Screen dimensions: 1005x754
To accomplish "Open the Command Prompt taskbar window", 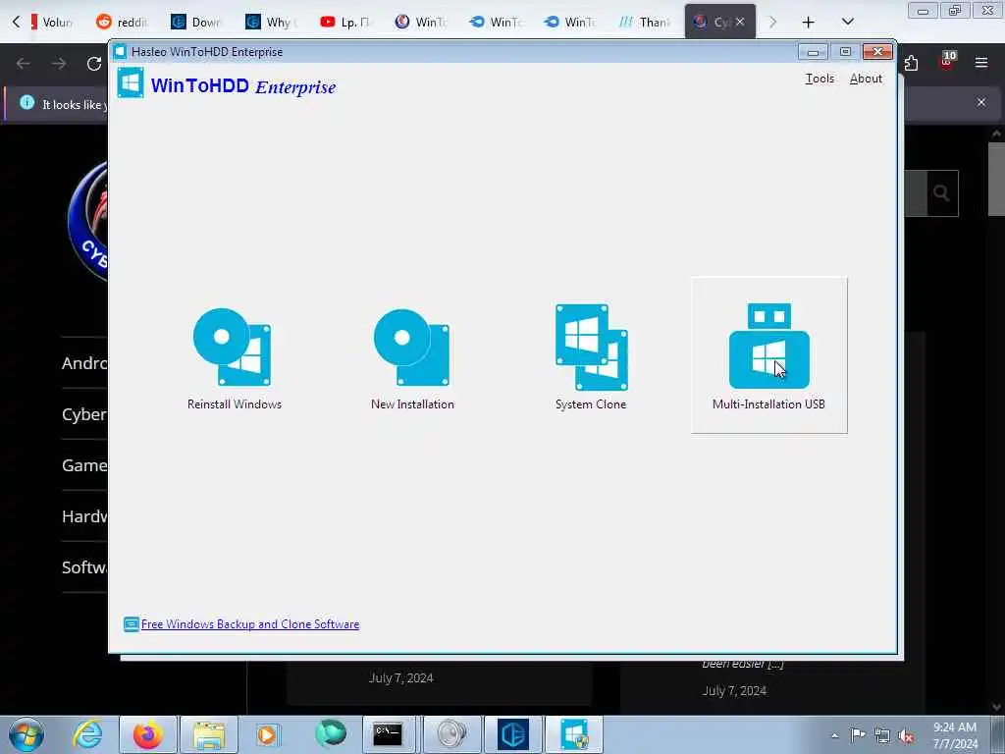I will tap(388, 734).
